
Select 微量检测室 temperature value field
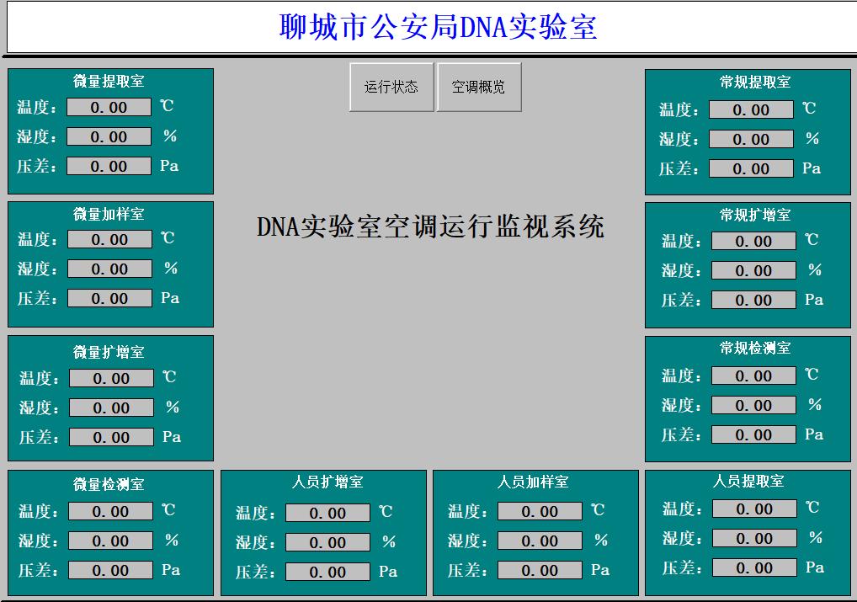110,511
